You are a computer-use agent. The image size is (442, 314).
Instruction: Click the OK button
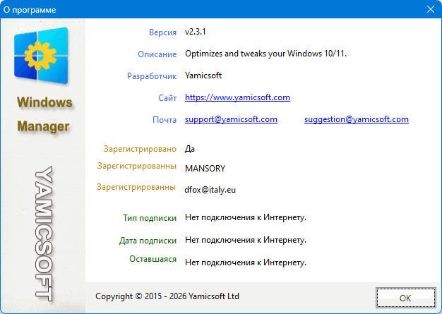pyautogui.click(x=405, y=298)
